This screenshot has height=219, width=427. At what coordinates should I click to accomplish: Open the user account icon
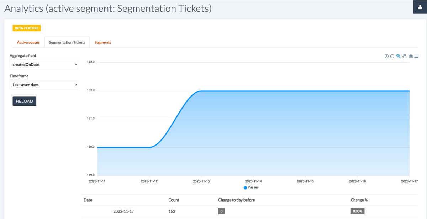pyautogui.click(x=420, y=7)
